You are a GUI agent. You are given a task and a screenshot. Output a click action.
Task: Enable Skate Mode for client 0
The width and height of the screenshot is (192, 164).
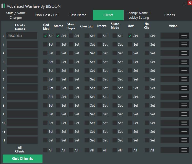pos(115,36)
